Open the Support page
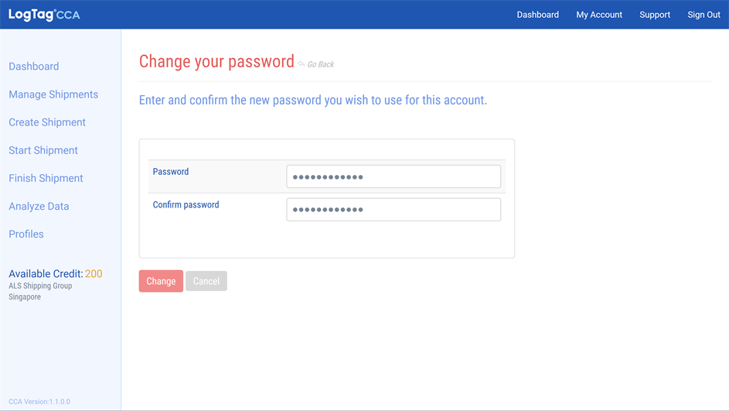Image resolution: width=729 pixels, height=411 pixels. pos(655,15)
